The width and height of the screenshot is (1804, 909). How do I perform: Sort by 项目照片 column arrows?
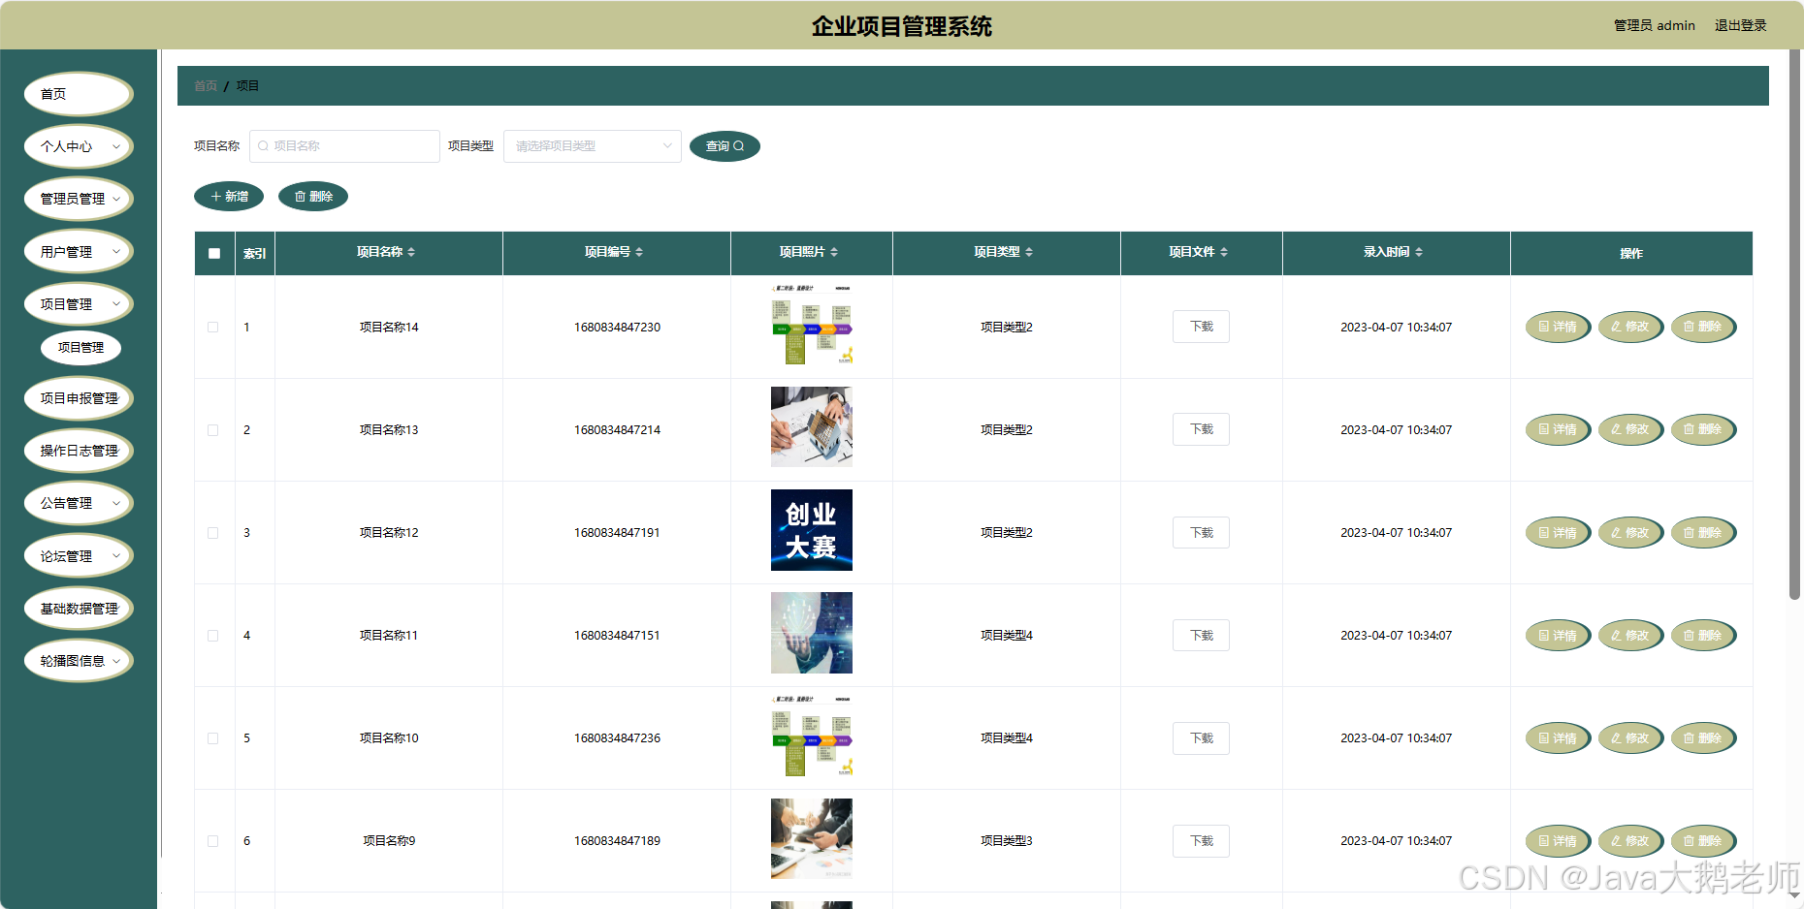tap(834, 252)
